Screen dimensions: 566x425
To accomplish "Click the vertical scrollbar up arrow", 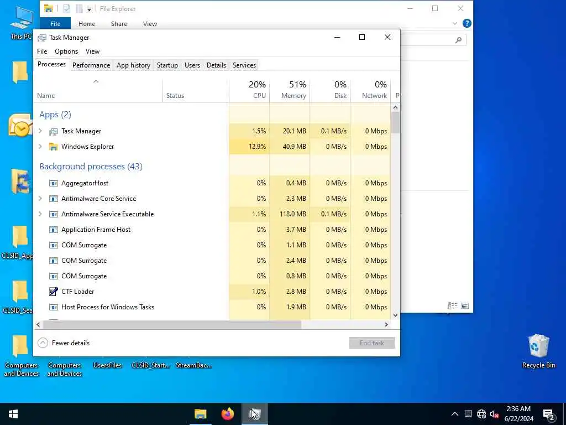I will coord(395,107).
